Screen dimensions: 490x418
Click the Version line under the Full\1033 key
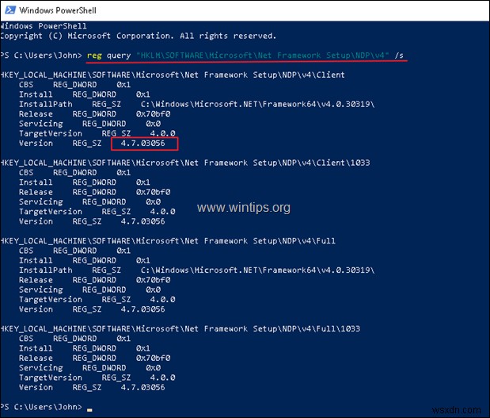click(92, 387)
